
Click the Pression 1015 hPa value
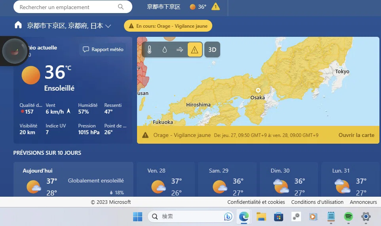click(89, 132)
